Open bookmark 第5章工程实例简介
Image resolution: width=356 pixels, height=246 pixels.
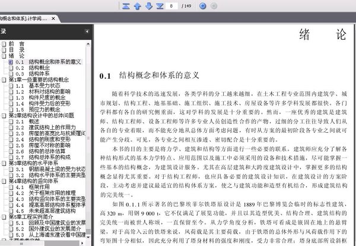point(31,217)
